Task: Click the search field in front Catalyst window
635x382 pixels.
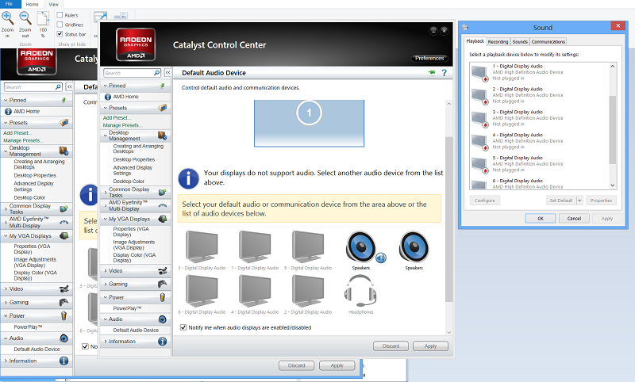Action: click(129, 73)
